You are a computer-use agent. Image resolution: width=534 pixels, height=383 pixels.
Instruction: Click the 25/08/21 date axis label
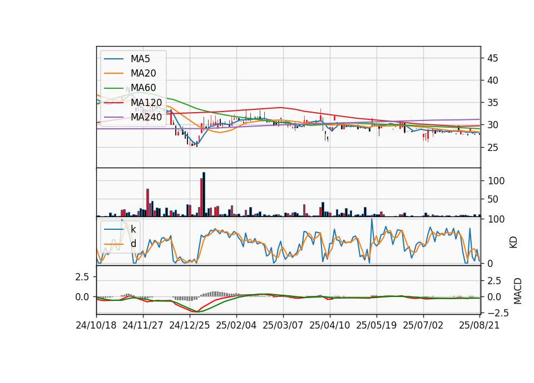point(479,325)
